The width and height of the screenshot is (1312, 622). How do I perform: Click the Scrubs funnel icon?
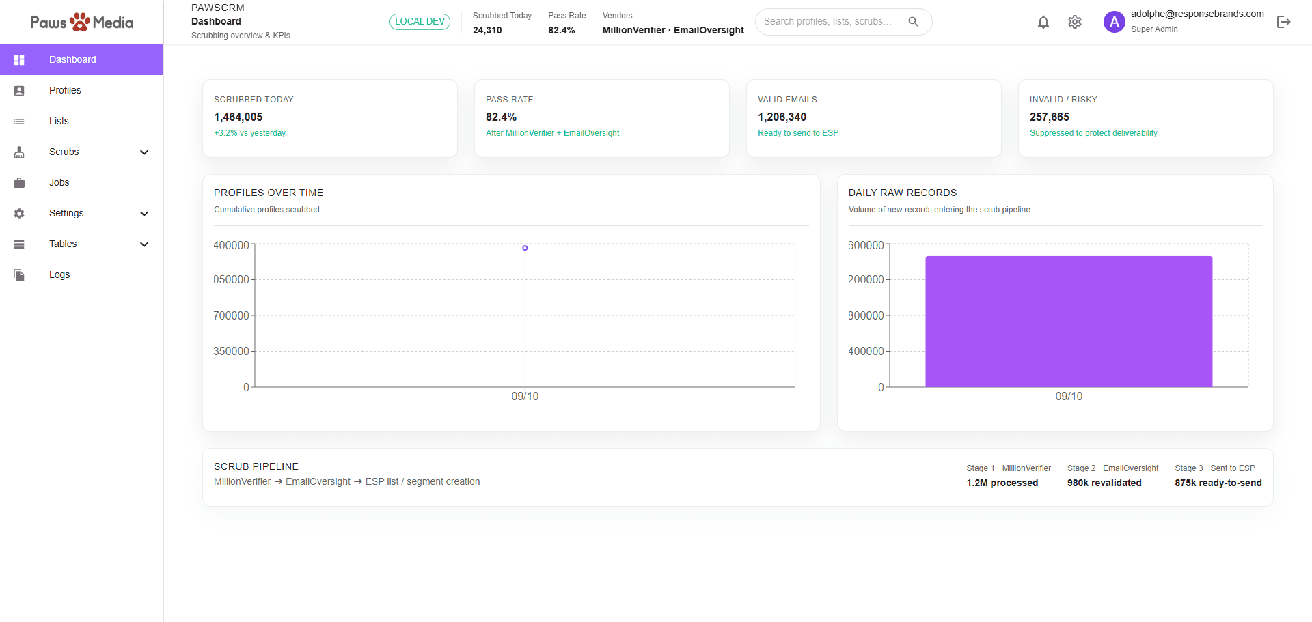[19, 152]
